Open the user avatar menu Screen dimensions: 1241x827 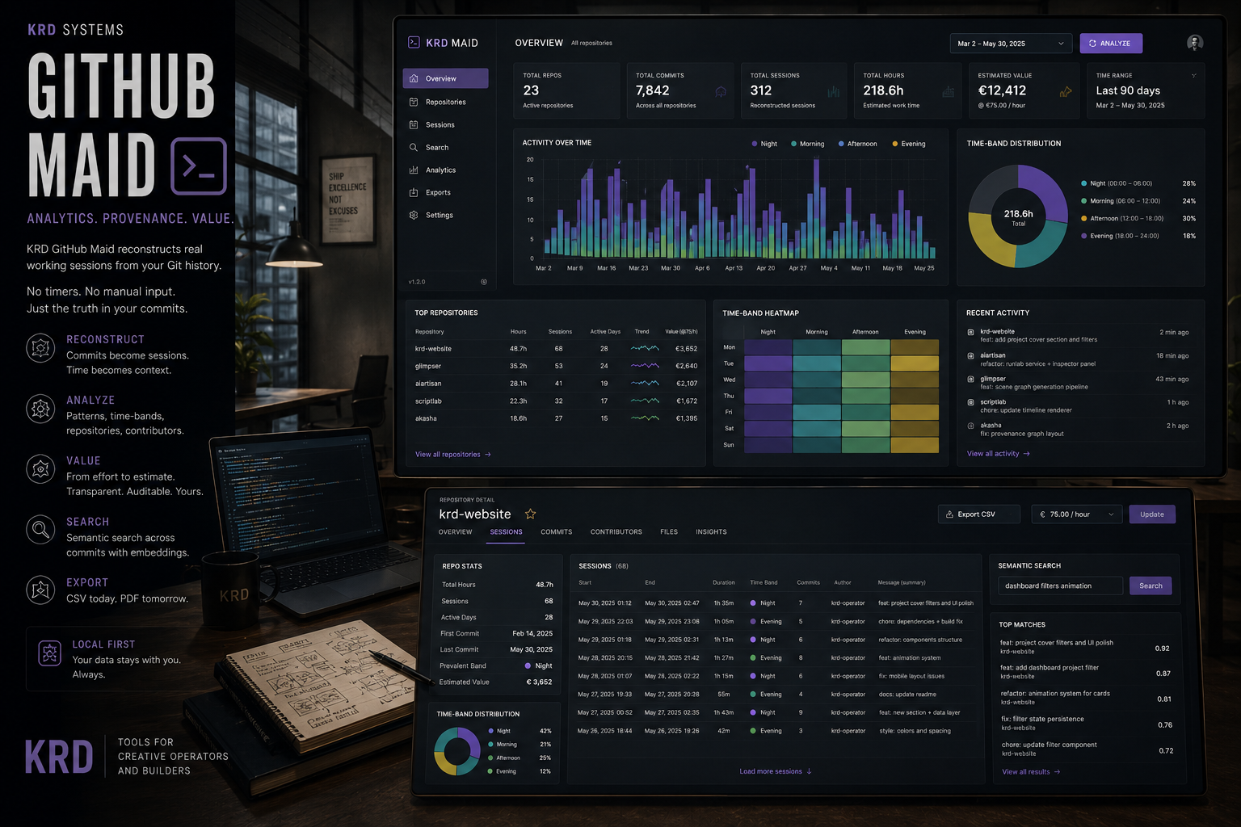point(1195,43)
